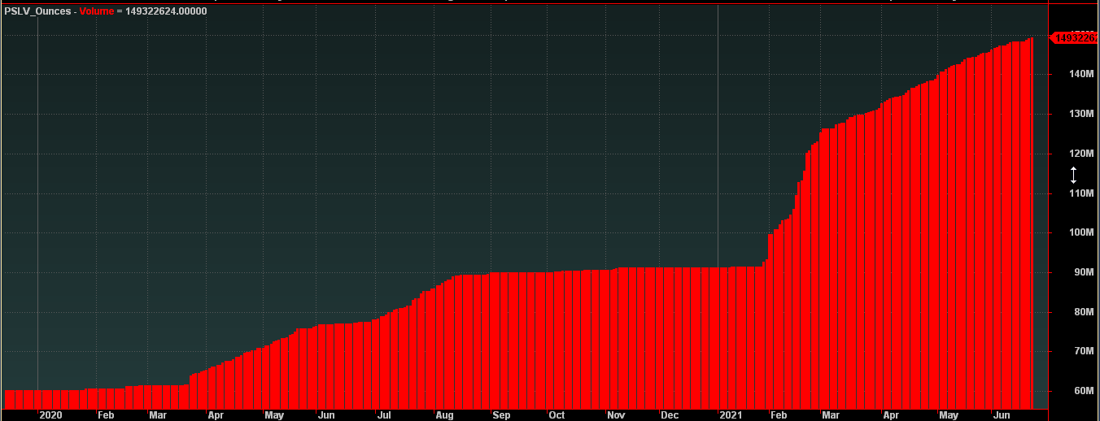Click the red current value price tag
Image resolution: width=1100 pixels, height=421 pixels.
point(1074,37)
